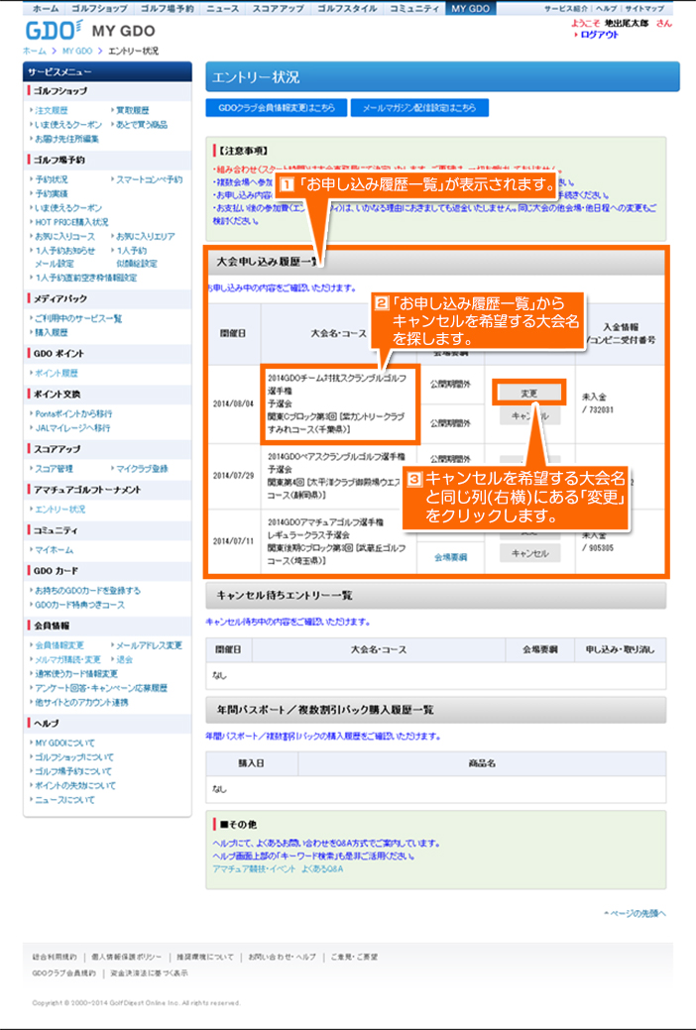Open ニュースについて help link

[x=64, y=800]
